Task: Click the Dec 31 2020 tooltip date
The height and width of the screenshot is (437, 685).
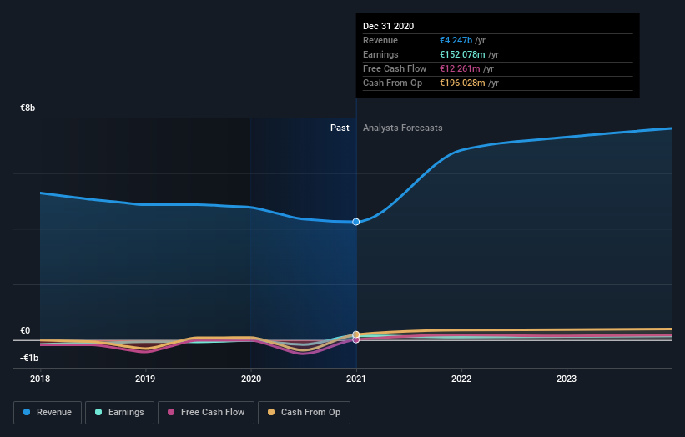Action: [388, 26]
